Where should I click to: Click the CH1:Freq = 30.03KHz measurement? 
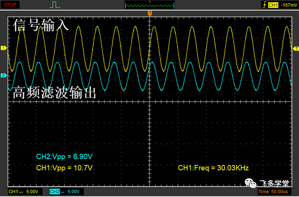pyautogui.click(x=214, y=168)
